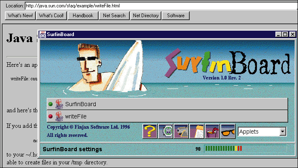Click the wristwatch icon in SurfinBoard
This screenshot has width=298, height=168.
tap(165, 131)
